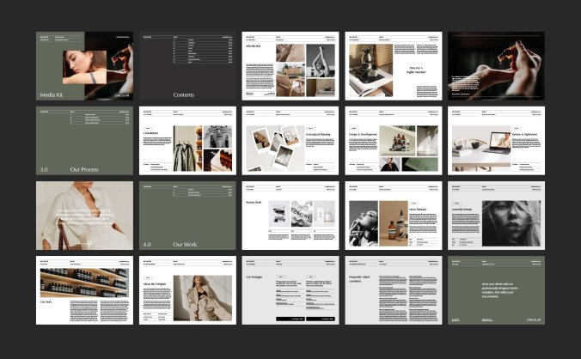Click the Design & Development page
Viewport: 581px width, 359px height.
(x=393, y=141)
